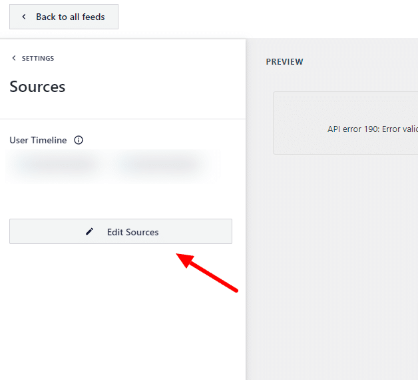Viewport: 418px width, 380px height.
Task: Click the left edge of the error box
Action: 274,123
